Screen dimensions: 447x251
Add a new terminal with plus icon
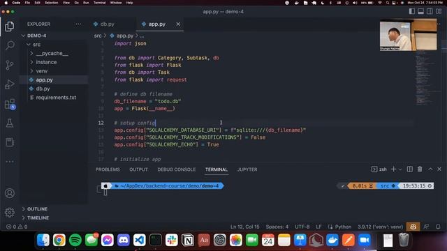[394, 169]
